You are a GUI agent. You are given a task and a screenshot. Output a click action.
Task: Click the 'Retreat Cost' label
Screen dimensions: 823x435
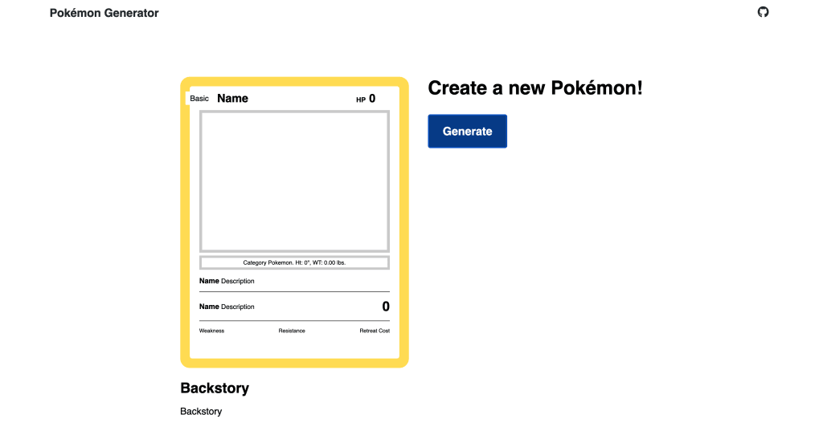pyautogui.click(x=375, y=331)
